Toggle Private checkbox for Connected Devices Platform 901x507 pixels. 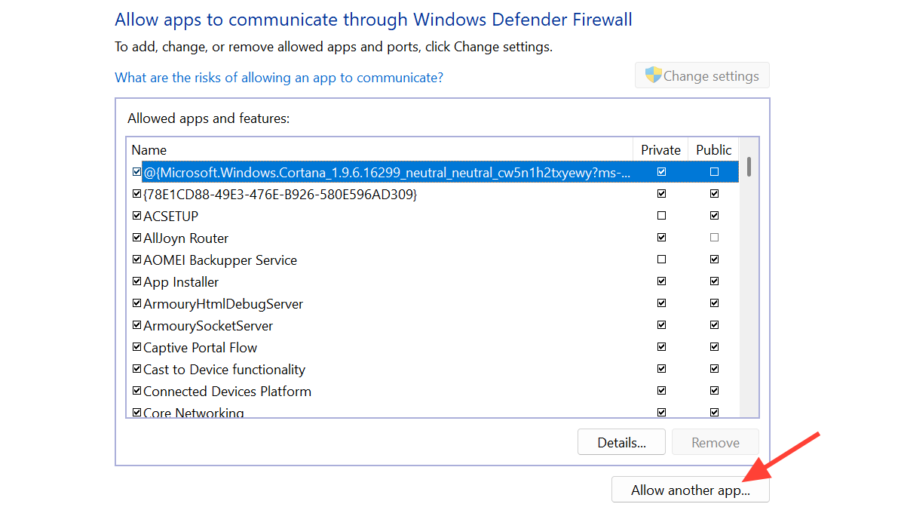(x=661, y=391)
